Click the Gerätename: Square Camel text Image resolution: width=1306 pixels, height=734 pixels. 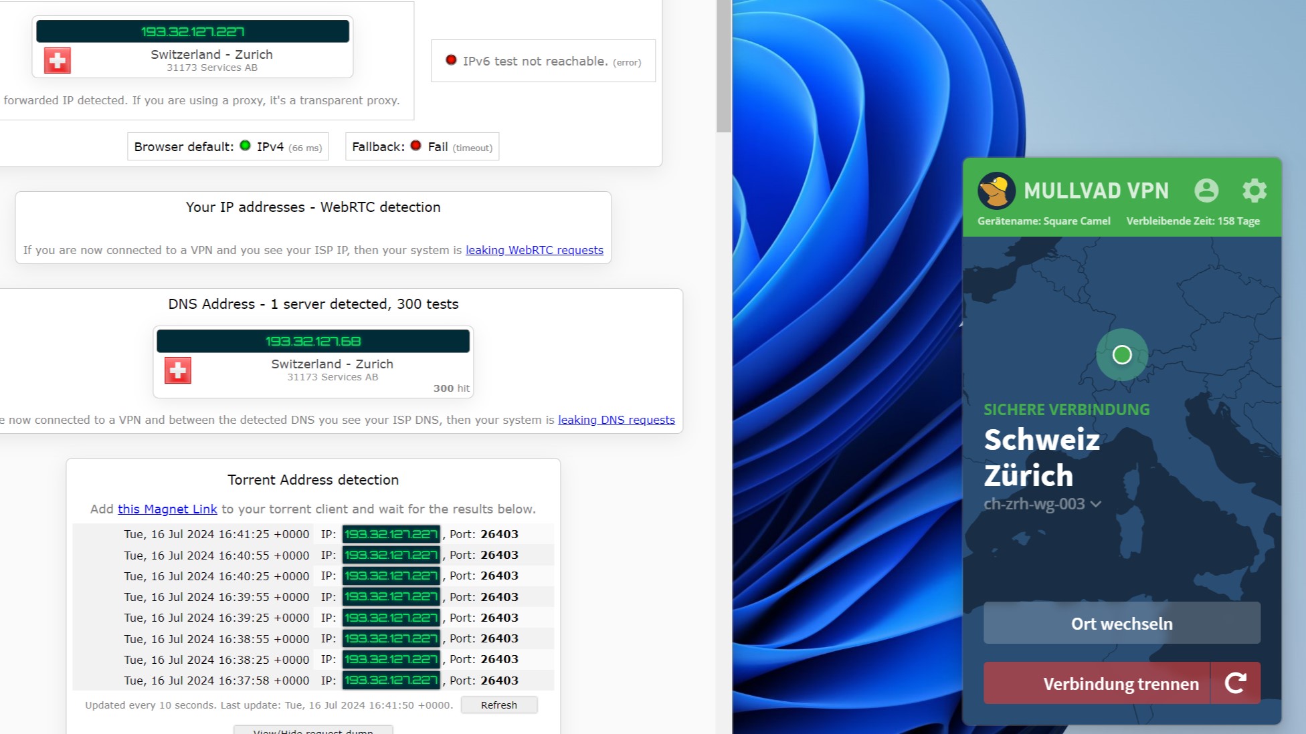(1044, 221)
